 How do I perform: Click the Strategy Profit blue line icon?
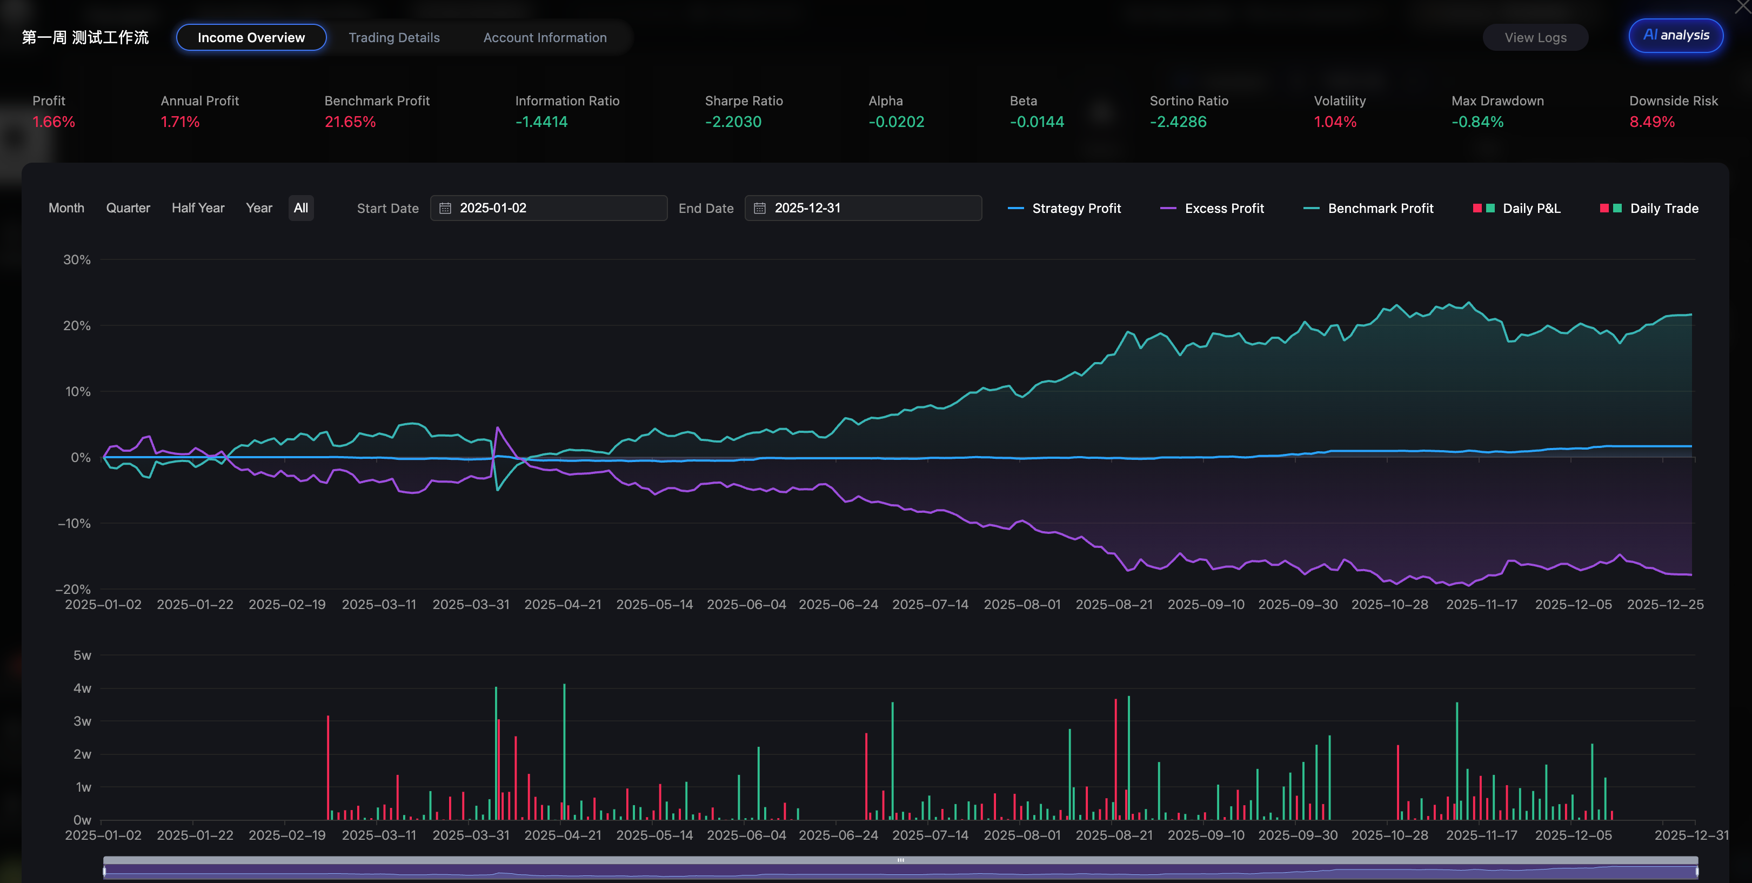pos(1015,208)
